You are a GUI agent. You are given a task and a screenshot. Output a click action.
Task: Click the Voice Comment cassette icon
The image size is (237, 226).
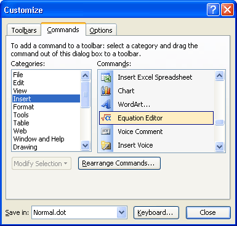click(x=106, y=132)
